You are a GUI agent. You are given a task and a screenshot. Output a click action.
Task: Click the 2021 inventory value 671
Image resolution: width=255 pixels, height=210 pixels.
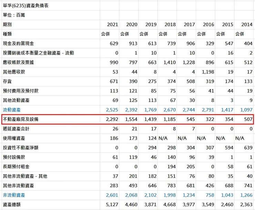(114, 82)
